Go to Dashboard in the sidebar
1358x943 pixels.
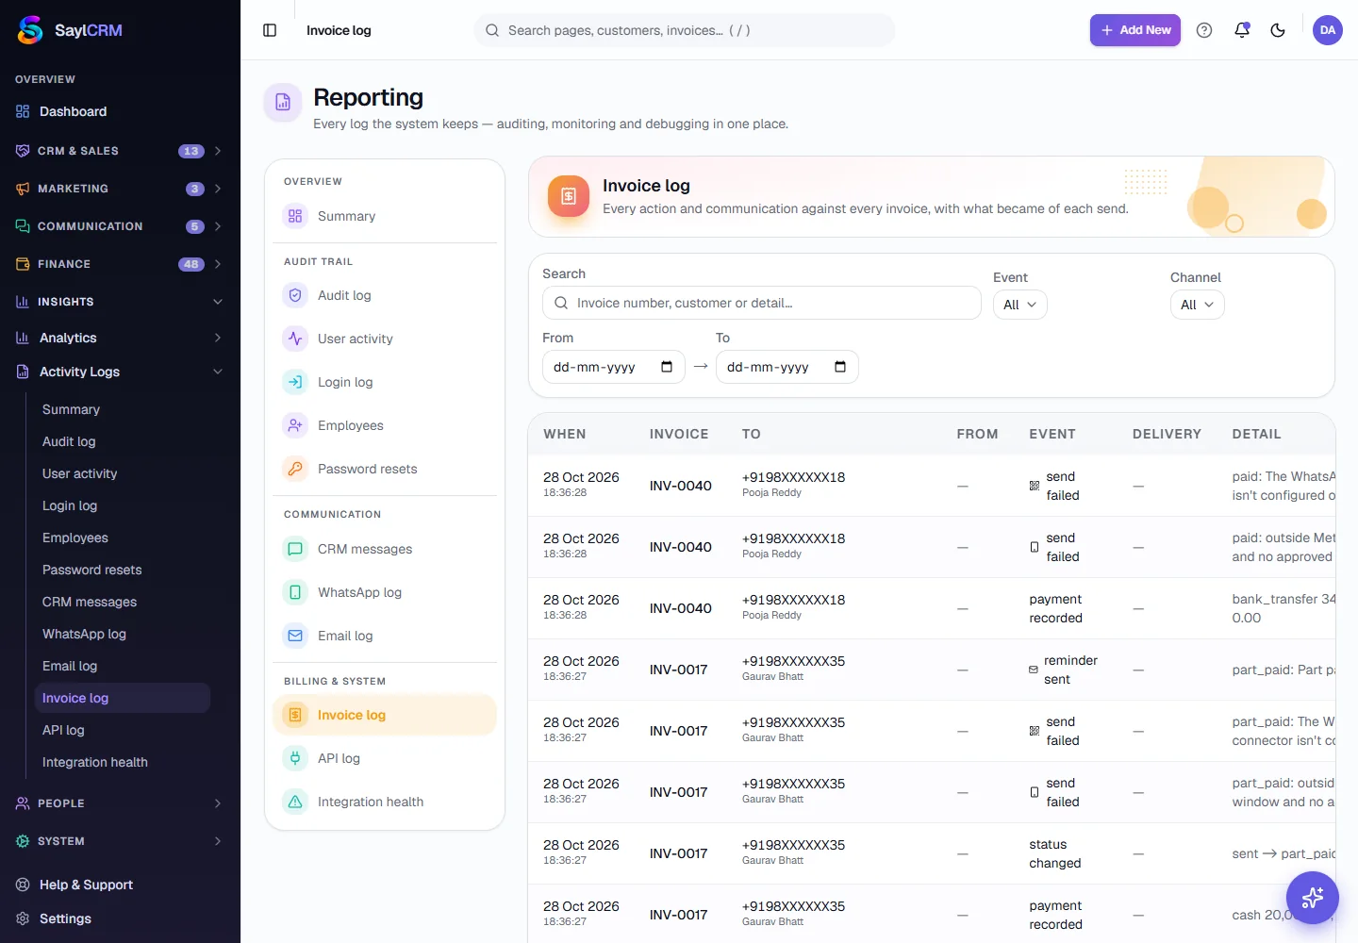120,111
